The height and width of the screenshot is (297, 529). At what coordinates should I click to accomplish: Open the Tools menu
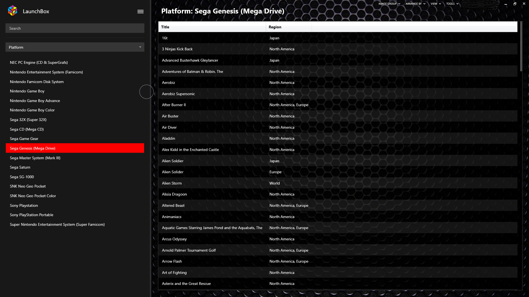point(452,4)
